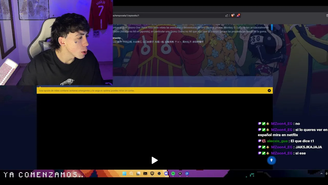Open the dark round taskbar app icon
Screen dimensions: 328x185
click(180, 174)
